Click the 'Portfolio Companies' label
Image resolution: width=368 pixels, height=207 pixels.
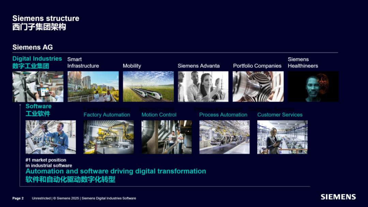257,66
